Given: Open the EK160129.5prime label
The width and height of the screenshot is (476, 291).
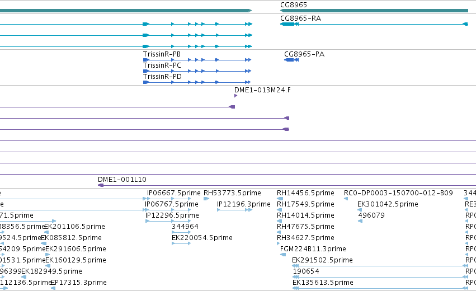Looking at the screenshot, I should click(x=76, y=260).
